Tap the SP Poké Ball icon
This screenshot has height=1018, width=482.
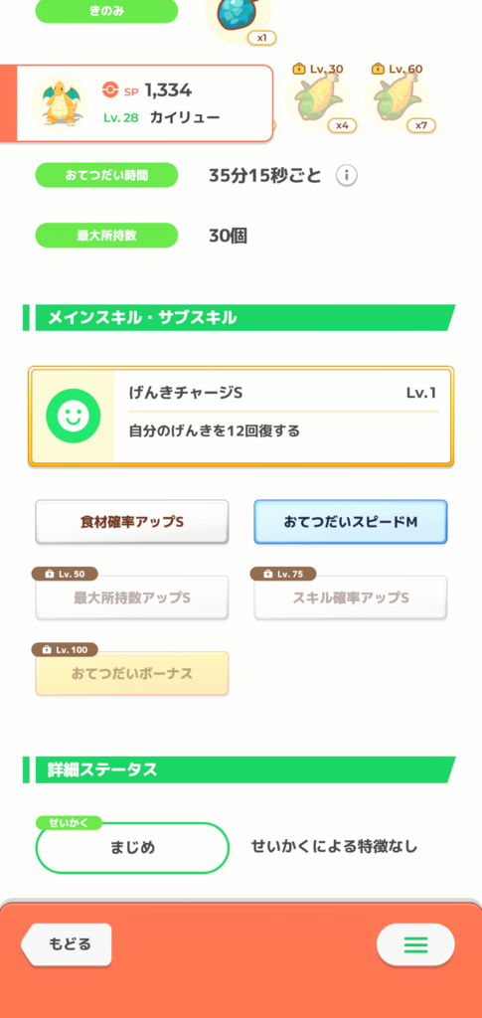coord(110,89)
